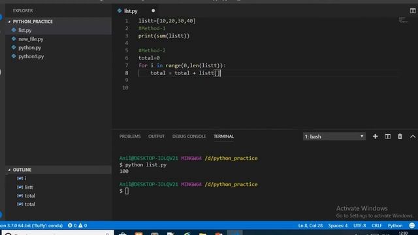
Task: Split the terminal pane
Action: click(387, 136)
